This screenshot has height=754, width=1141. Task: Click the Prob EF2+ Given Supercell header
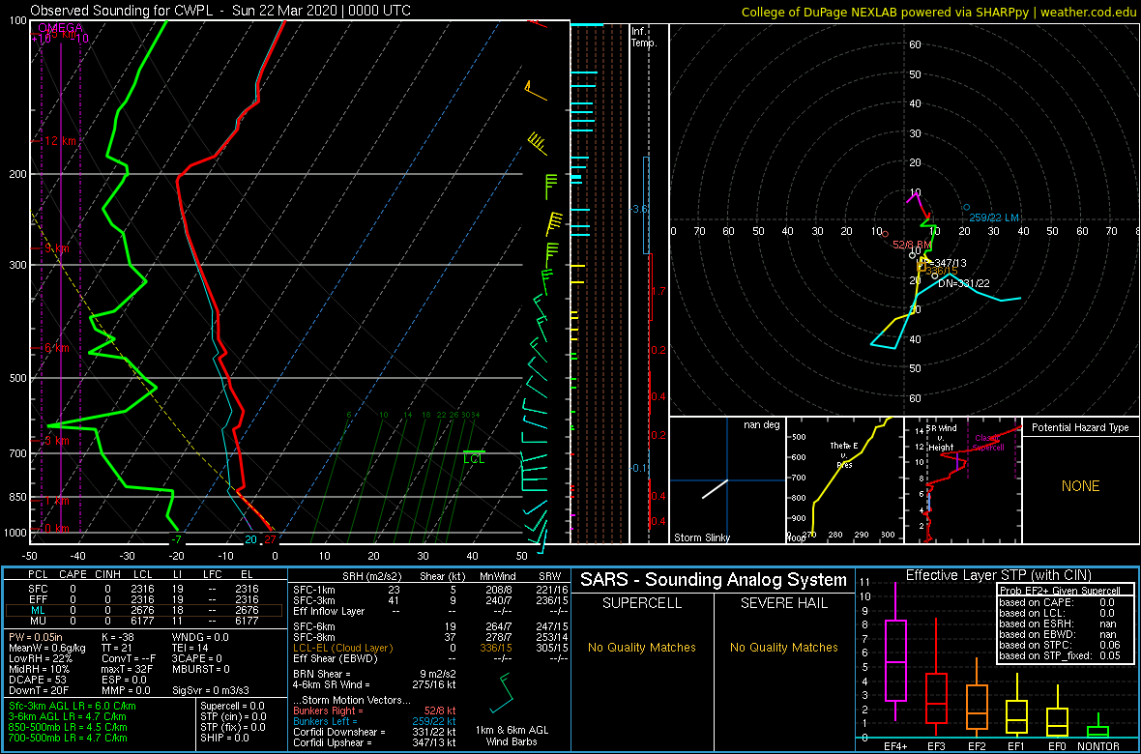[x=1058, y=591]
